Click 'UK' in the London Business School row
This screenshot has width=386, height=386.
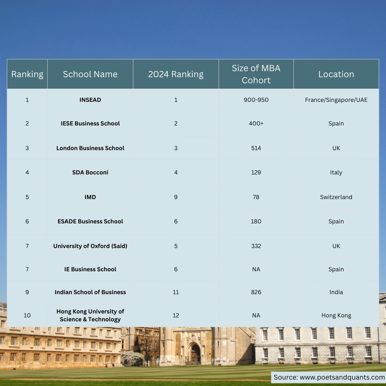pos(336,148)
